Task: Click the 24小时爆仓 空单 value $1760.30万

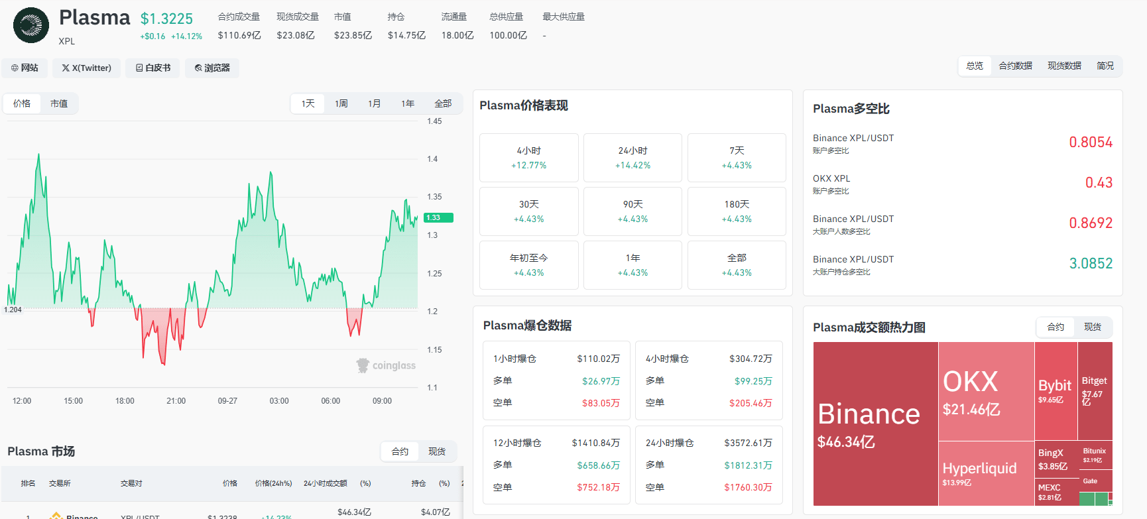Action: tap(748, 487)
